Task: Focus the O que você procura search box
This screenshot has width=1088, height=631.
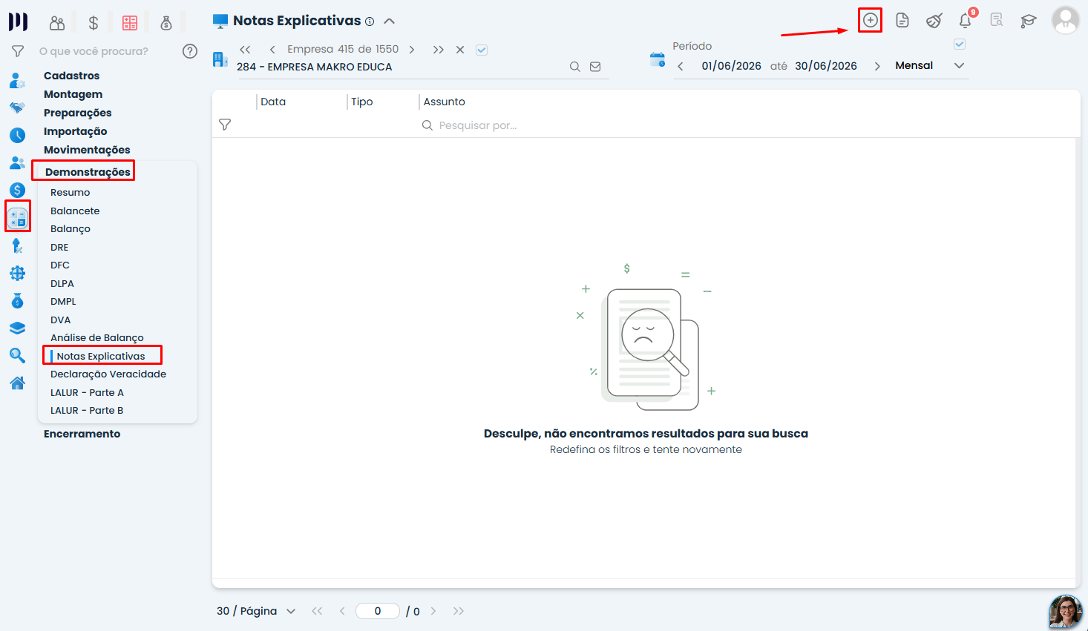Action: pyautogui.click(x=94, y=51)
